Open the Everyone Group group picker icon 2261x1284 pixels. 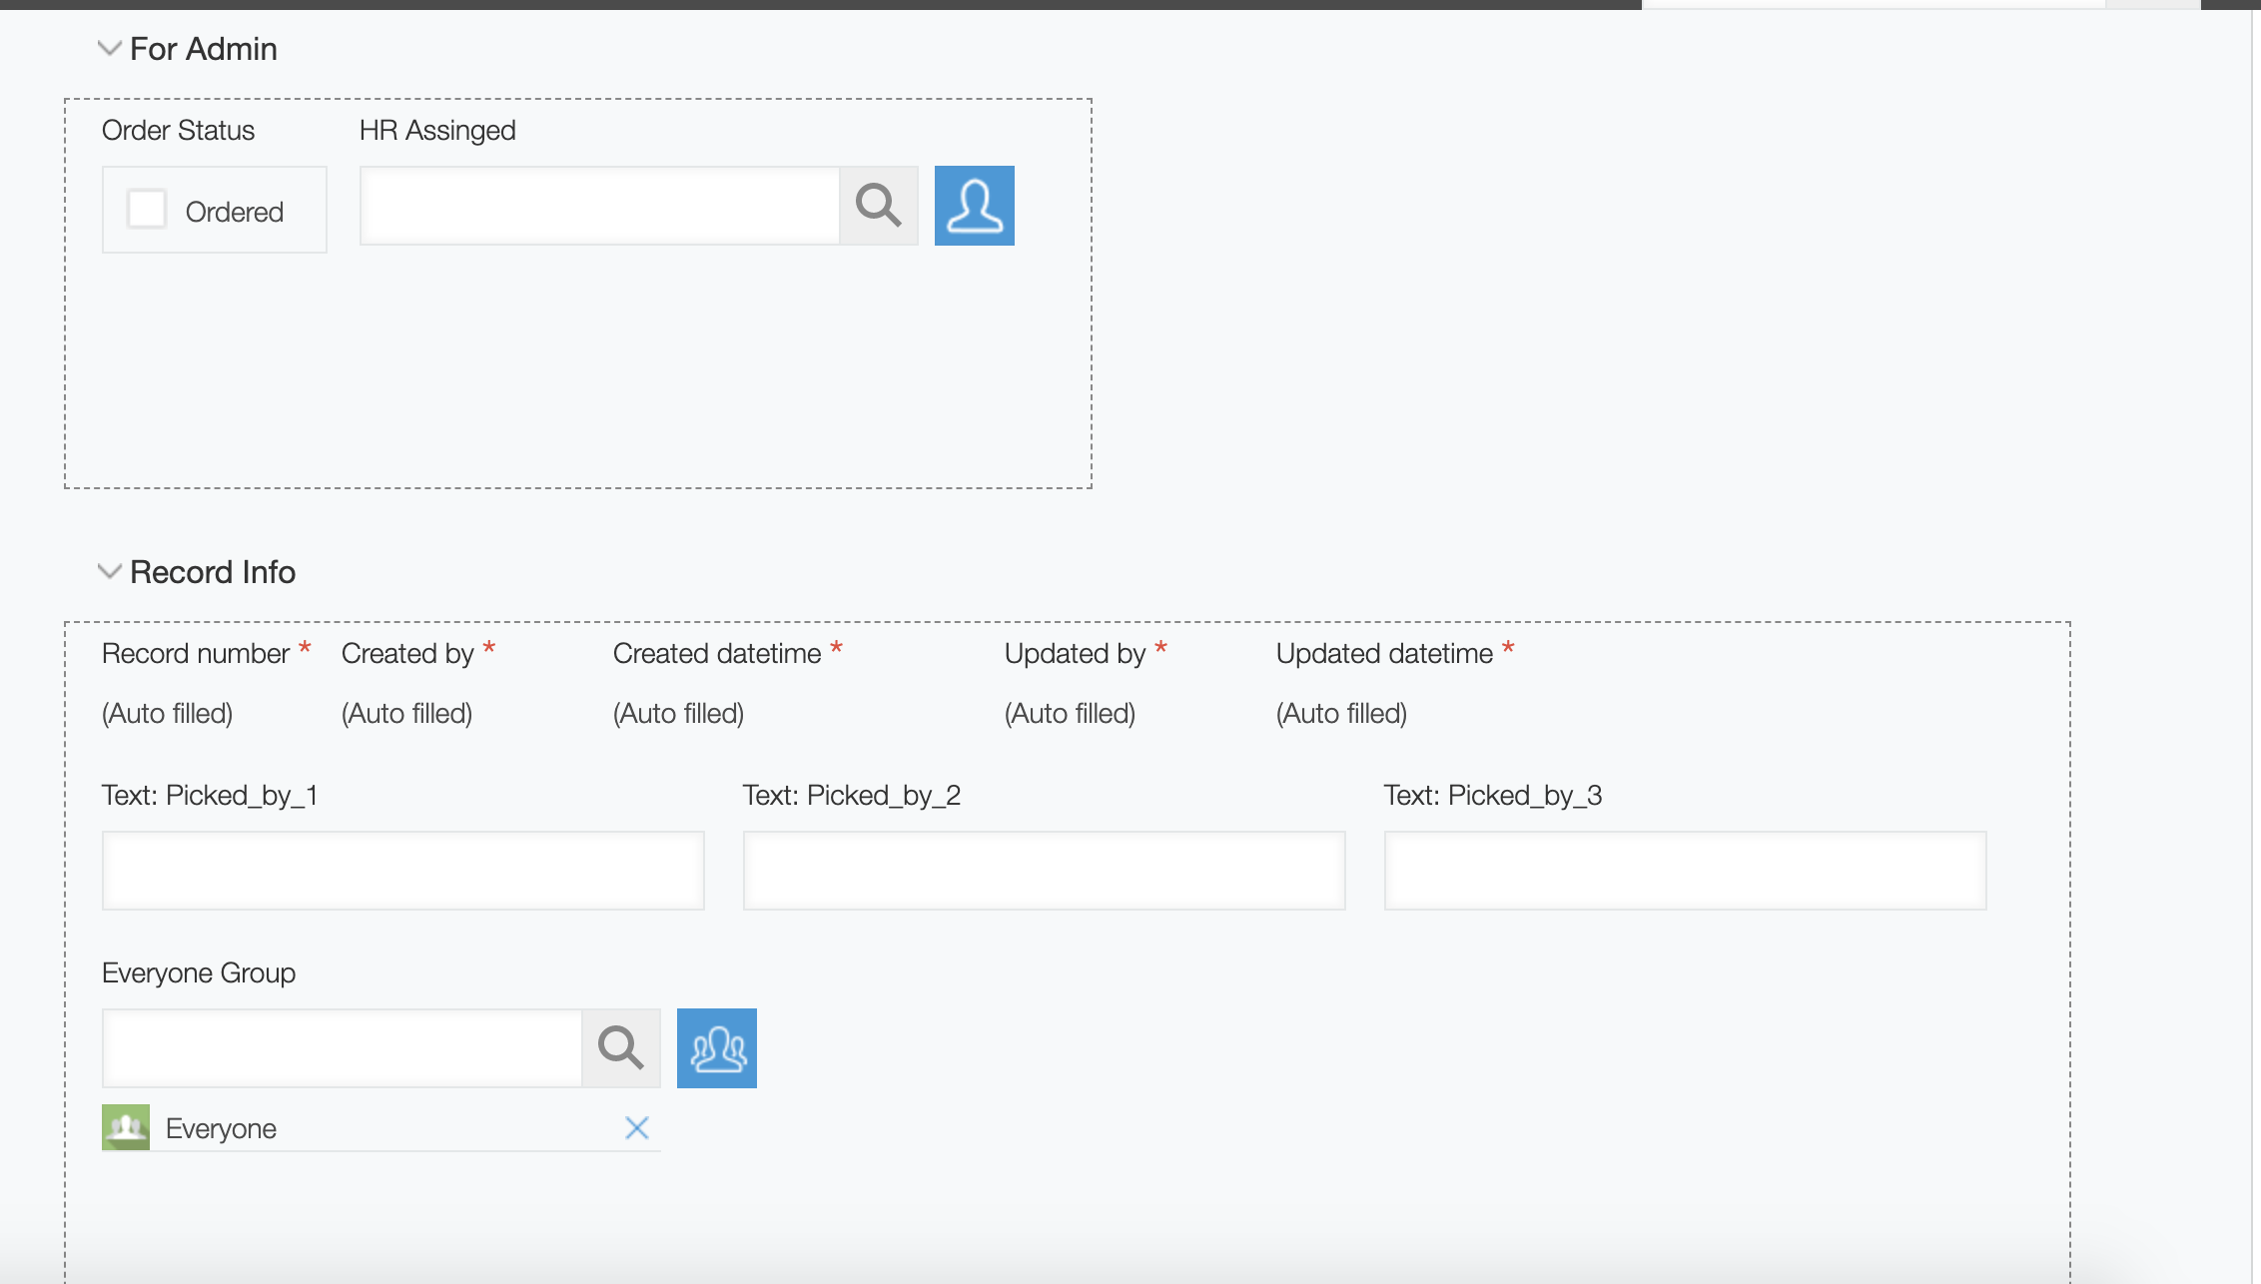tap(716, 1047)
